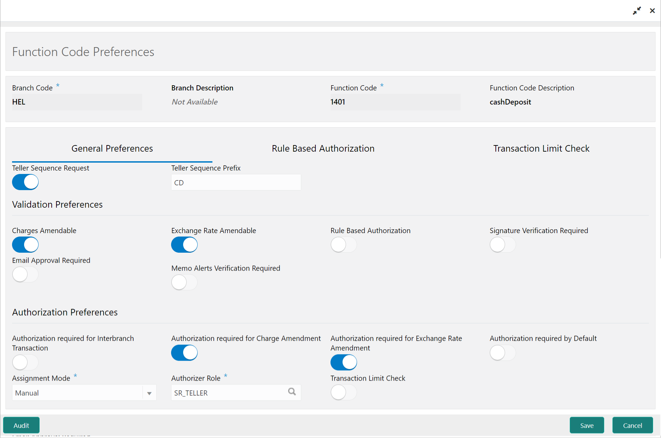Turn off Charges Amendable switch

coord(25,245)
